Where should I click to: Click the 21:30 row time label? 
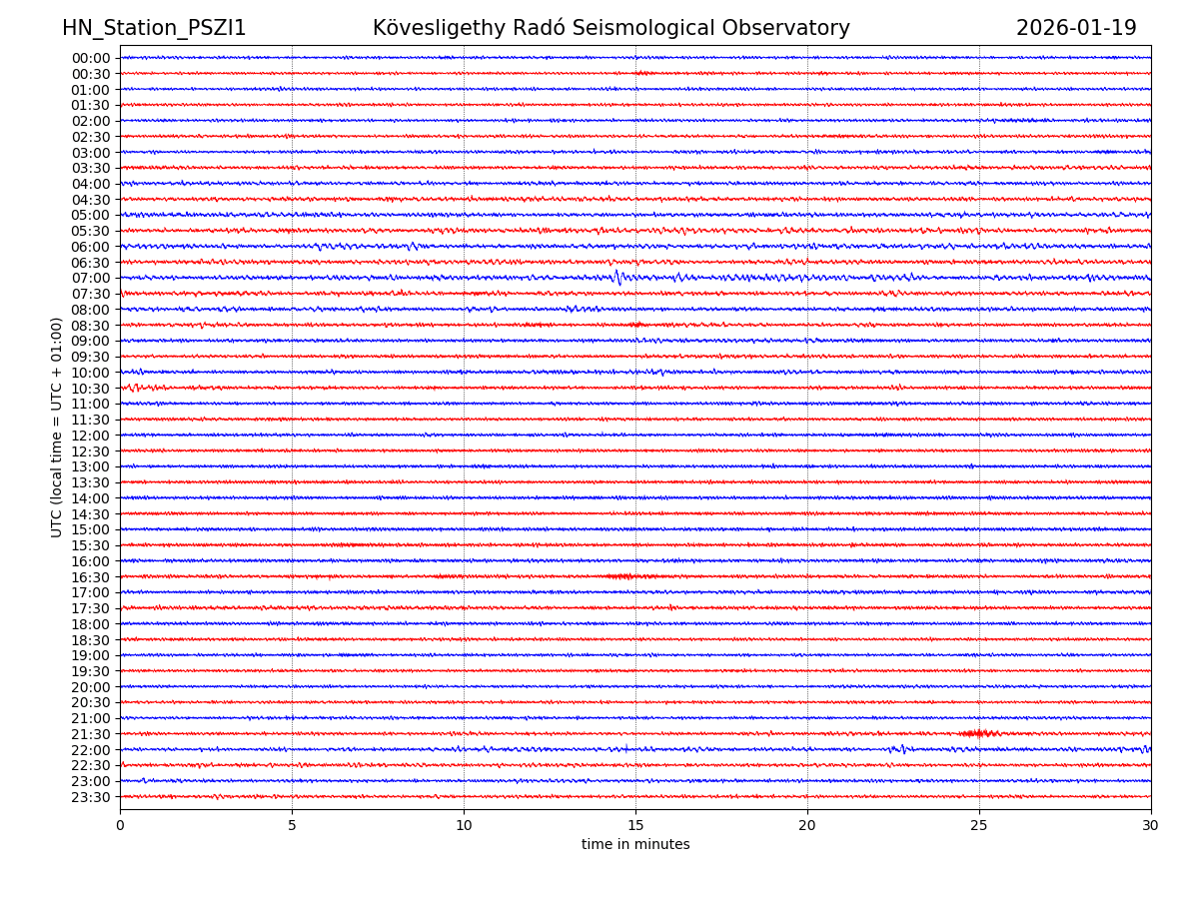pyautogui.click(x=90, y=734)
